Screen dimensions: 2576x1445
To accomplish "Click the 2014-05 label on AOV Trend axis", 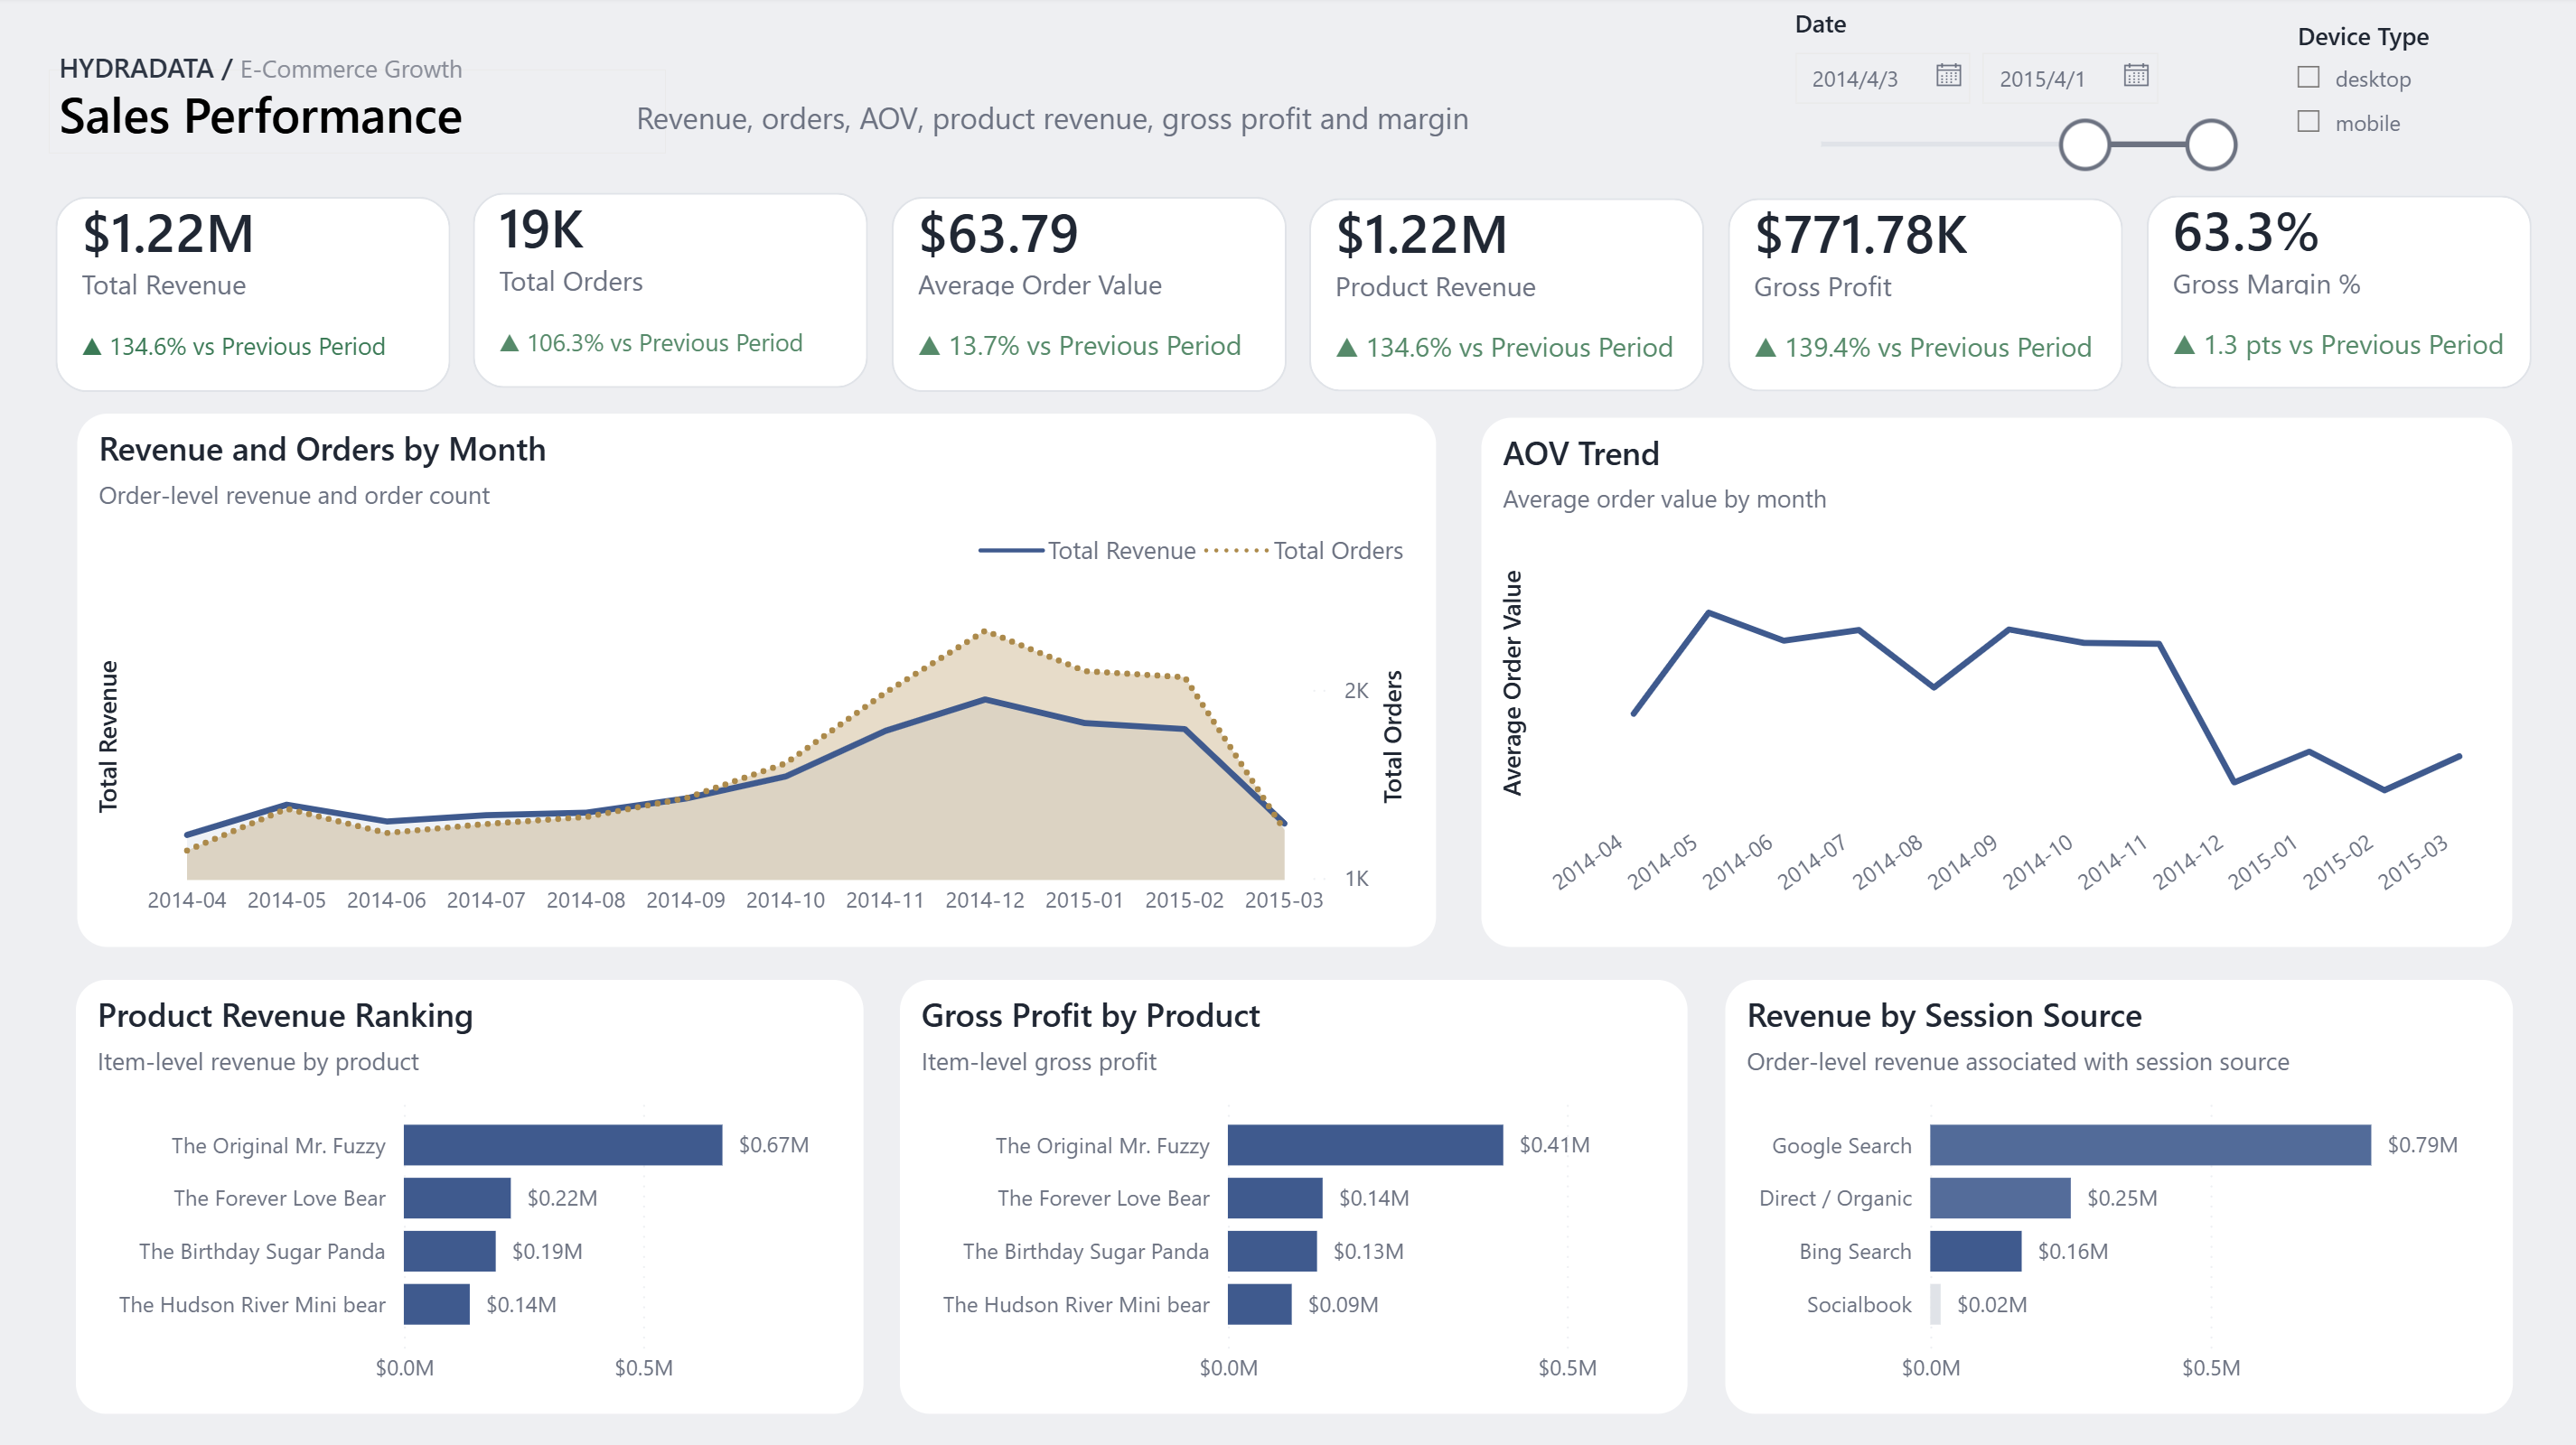I will 1663,862.
